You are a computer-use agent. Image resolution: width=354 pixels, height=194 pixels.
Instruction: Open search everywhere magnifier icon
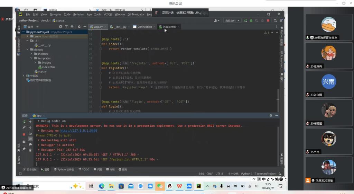[276, 21]
